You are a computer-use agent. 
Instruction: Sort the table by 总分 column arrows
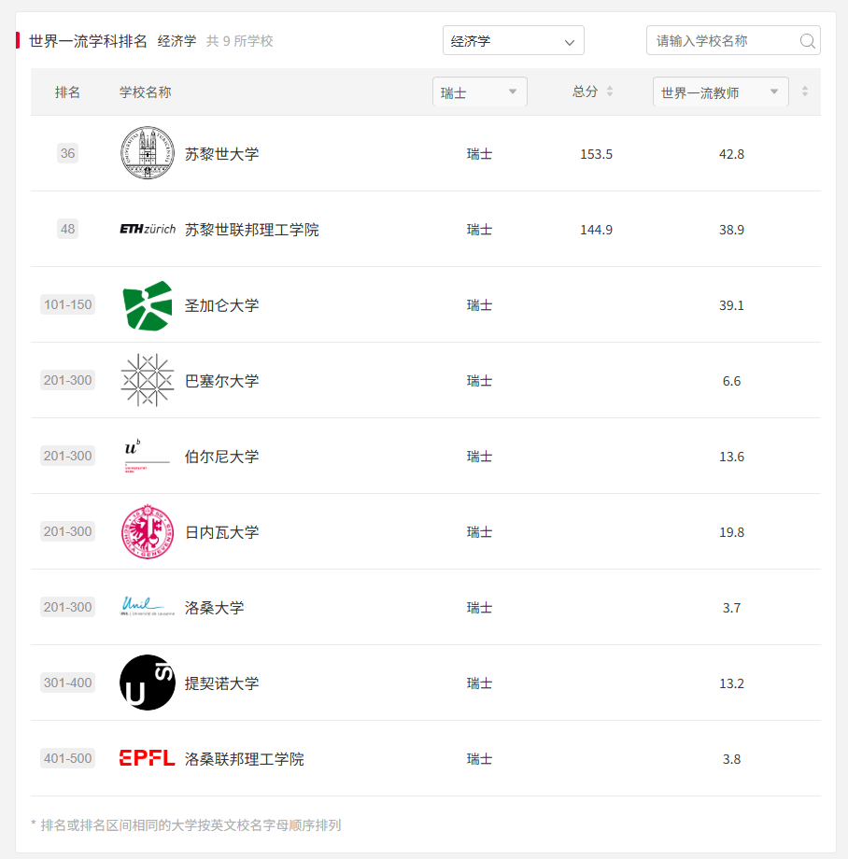tap(610, 92)
